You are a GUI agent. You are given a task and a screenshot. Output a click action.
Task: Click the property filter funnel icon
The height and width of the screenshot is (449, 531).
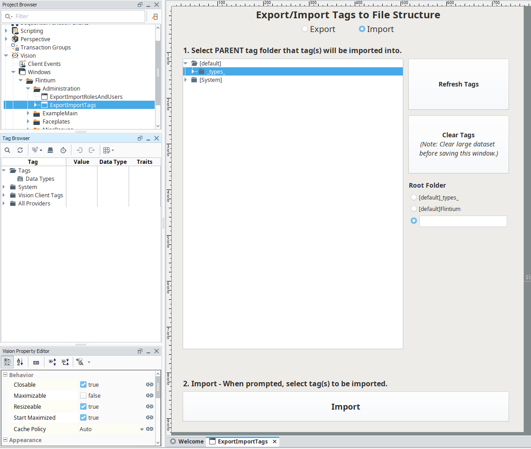click(x=80, y=362)
